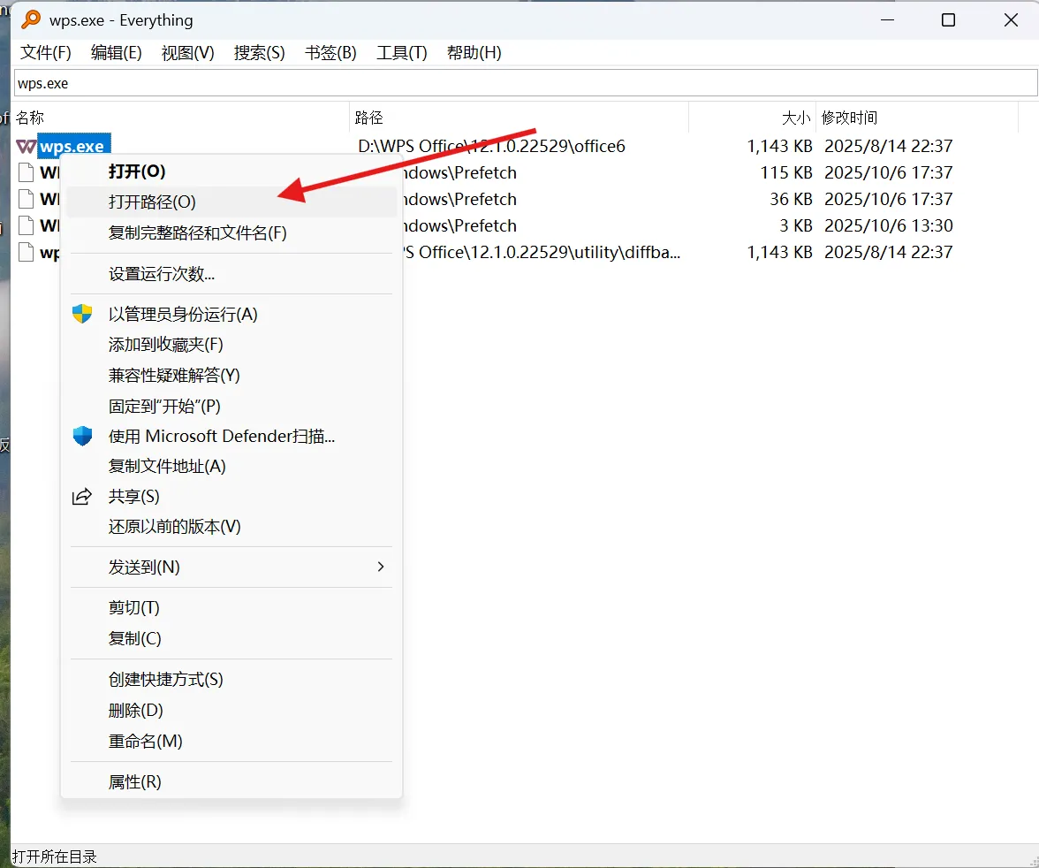Image resolution: width=1039 pixels, height=868 pixels.
Task: Open the 文件(F) menu
Action: pos(46,52)
